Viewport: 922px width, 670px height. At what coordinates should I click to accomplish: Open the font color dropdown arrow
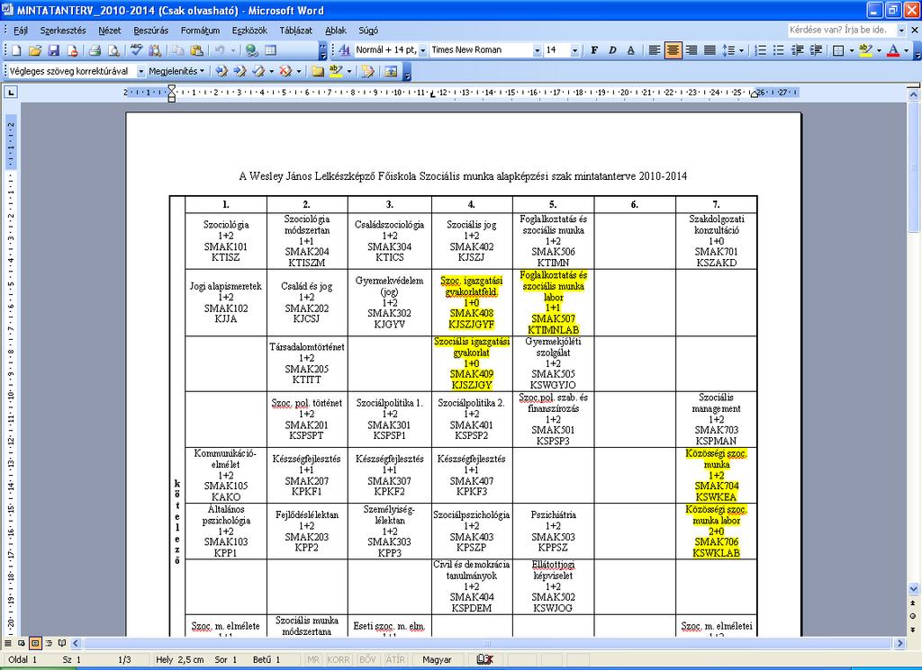[x=906, y=50]
